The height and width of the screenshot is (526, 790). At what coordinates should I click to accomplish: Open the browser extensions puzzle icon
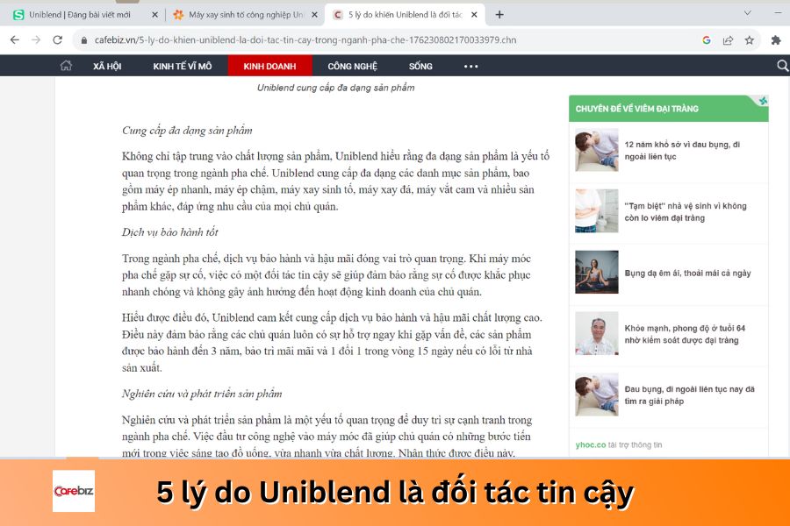click(x=775, y=40)
